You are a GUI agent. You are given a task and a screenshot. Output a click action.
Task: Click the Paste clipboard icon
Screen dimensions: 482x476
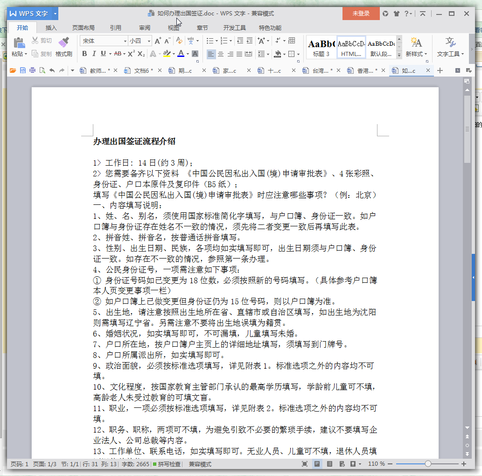19,43
